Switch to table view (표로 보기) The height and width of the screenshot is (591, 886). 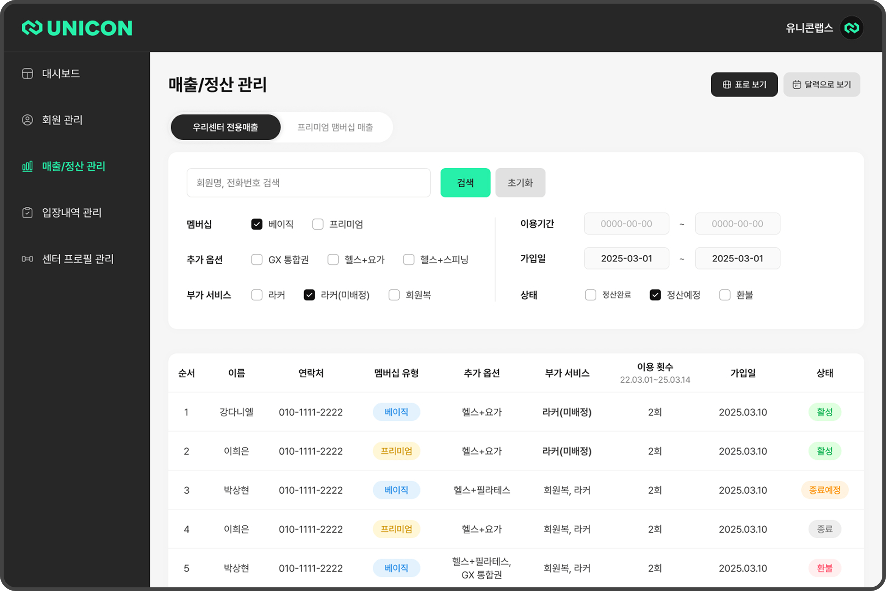coord(744,84)
